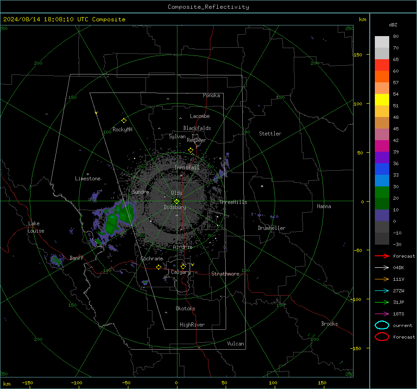417x389 pixels.
Task: Click the yellow diamond marker below Cochrane
Action: click(x=158, y=267)
